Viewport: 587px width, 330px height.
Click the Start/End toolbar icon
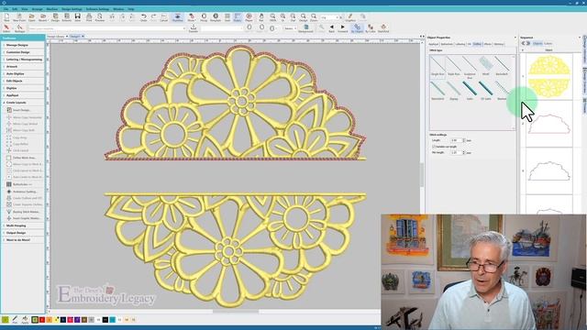pyautogui.click(x=383, y=28)
